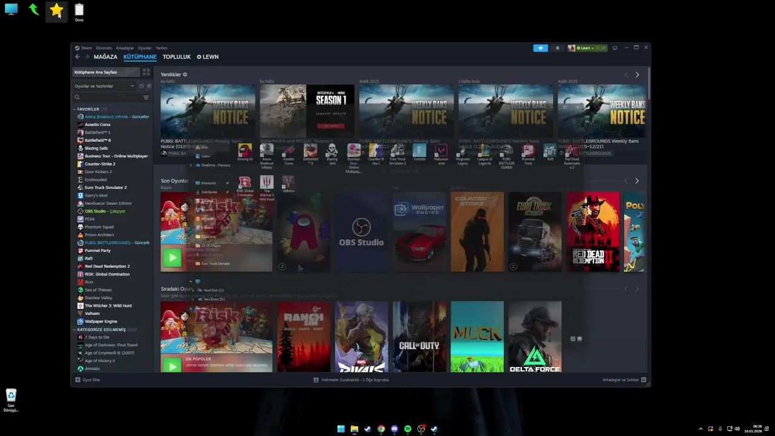Switch to the TOPLULUK tab

coord(177,57)
